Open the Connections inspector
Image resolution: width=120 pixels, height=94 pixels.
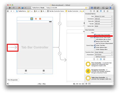coord(108,11)
